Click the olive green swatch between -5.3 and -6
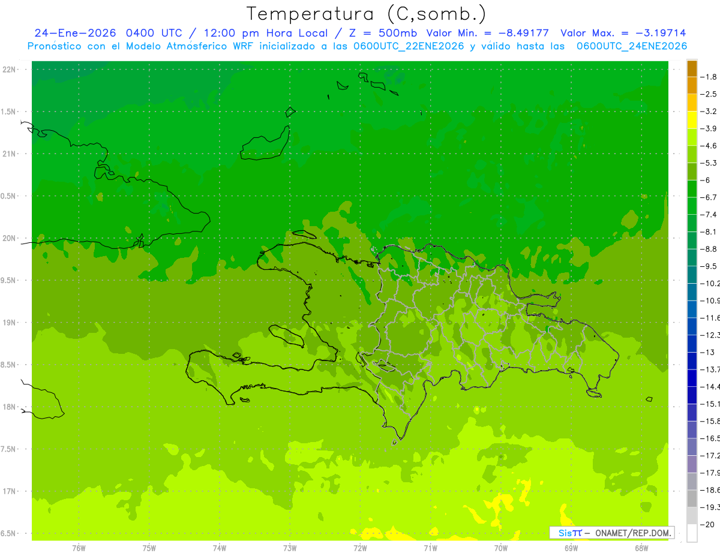 click(x=692, y=172)
